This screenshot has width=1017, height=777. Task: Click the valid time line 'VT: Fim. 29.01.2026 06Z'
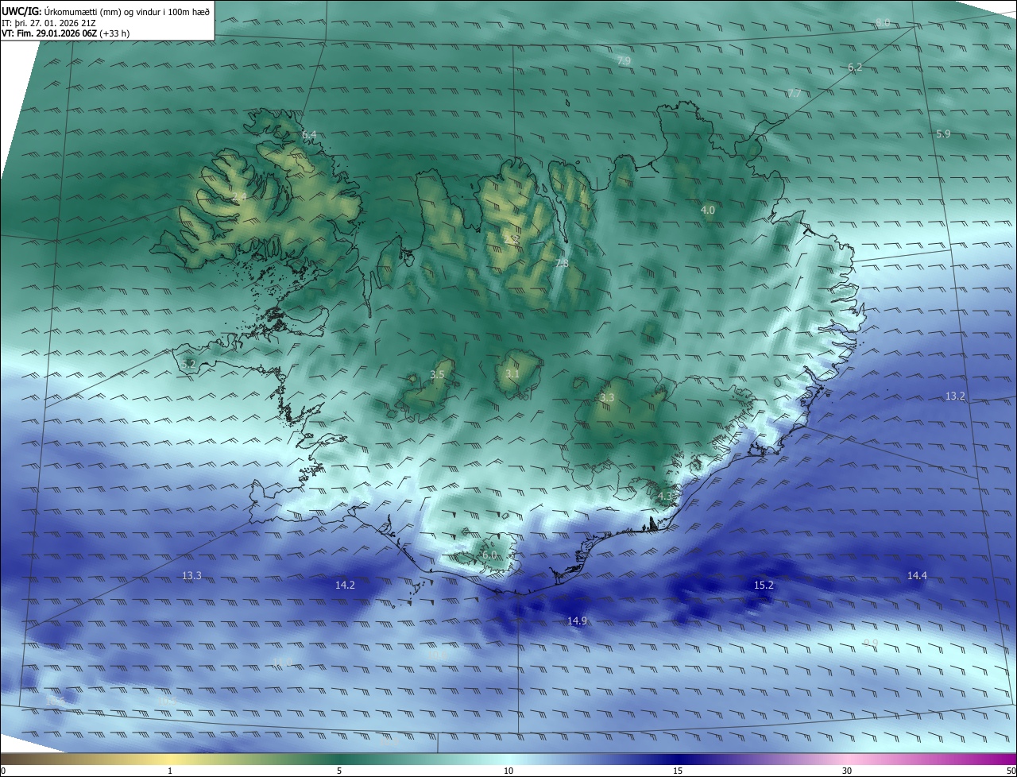(49, 34)
